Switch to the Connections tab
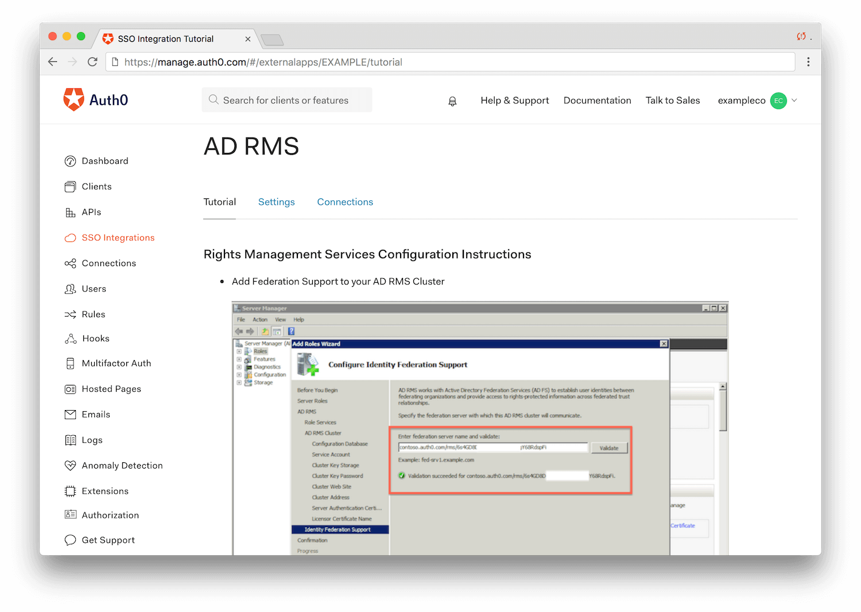 point(345,202)
